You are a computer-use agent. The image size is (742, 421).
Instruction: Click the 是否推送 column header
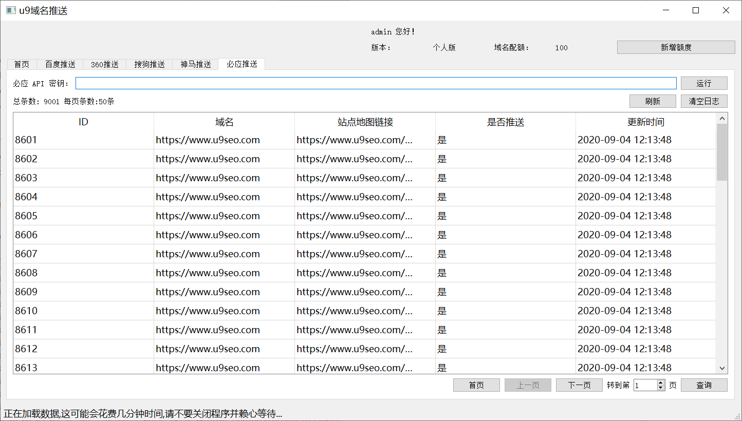click(x=506, y=122)
